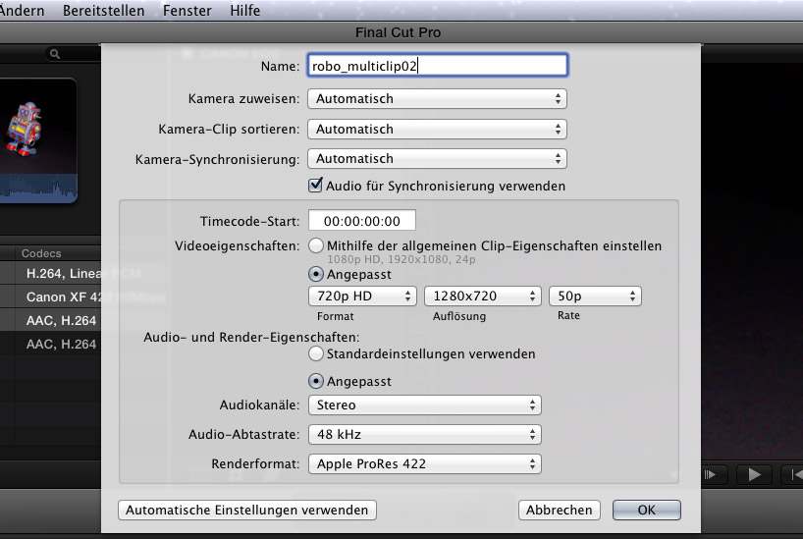This screenshot has height=539, width=803.
Task: Expand the Renderformat Apple ProRes 422 dropdown
Action: [424, 463]
